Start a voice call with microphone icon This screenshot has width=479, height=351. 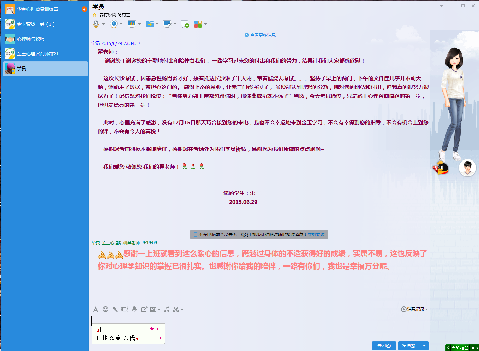coord(96,24)
